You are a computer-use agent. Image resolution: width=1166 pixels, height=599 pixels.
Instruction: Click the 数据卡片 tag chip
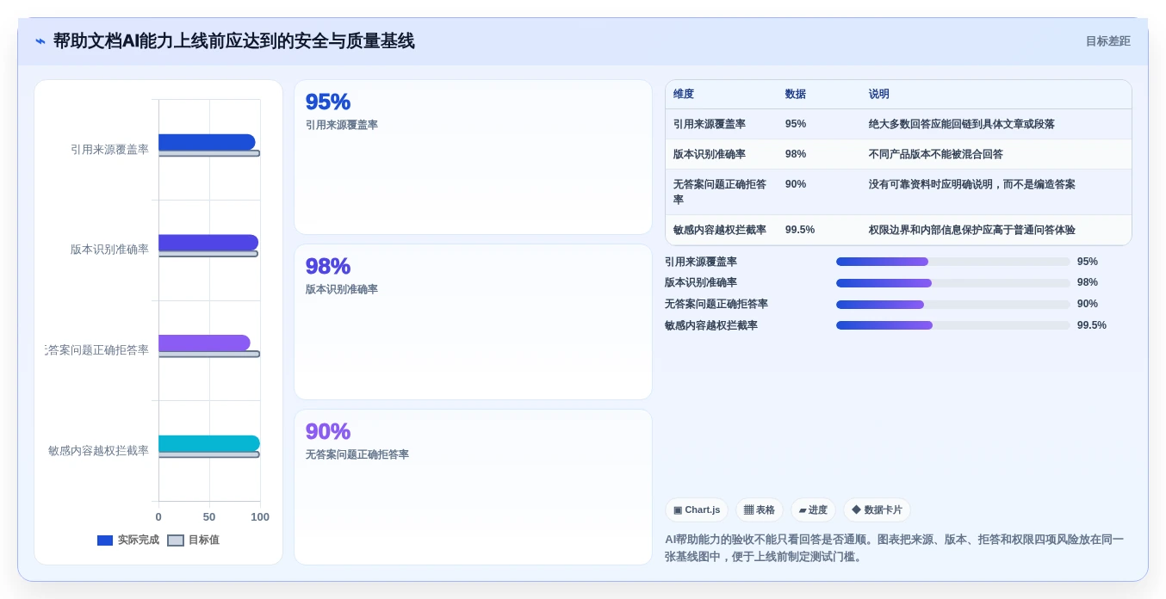point(877,510)
